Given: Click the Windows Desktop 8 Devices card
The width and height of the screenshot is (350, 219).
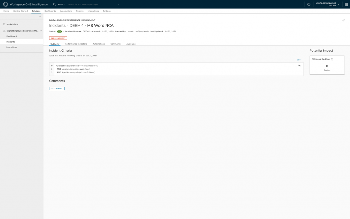Looking at the screenshot, I should (x=327, y=65).
